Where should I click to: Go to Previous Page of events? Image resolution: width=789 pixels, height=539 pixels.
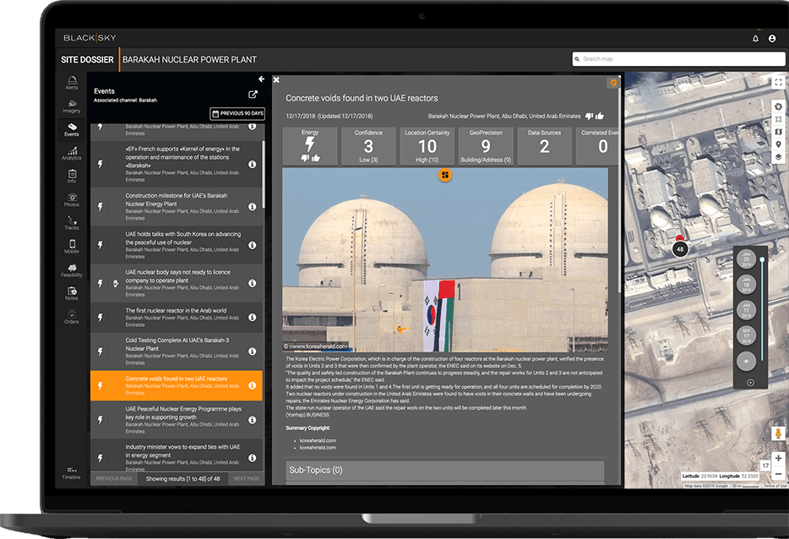(x=114, y=479)
